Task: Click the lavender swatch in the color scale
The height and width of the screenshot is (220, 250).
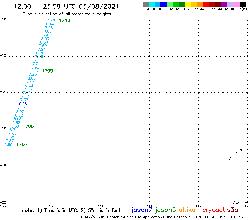Action: [x=230, y=4]
